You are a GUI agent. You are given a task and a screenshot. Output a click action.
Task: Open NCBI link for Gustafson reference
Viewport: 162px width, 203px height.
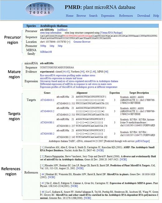pos(100,150)
